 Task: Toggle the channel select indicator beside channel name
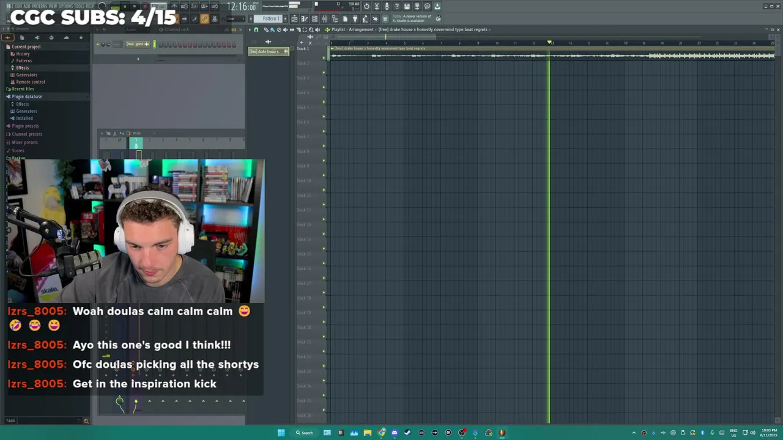coord(154,44)
